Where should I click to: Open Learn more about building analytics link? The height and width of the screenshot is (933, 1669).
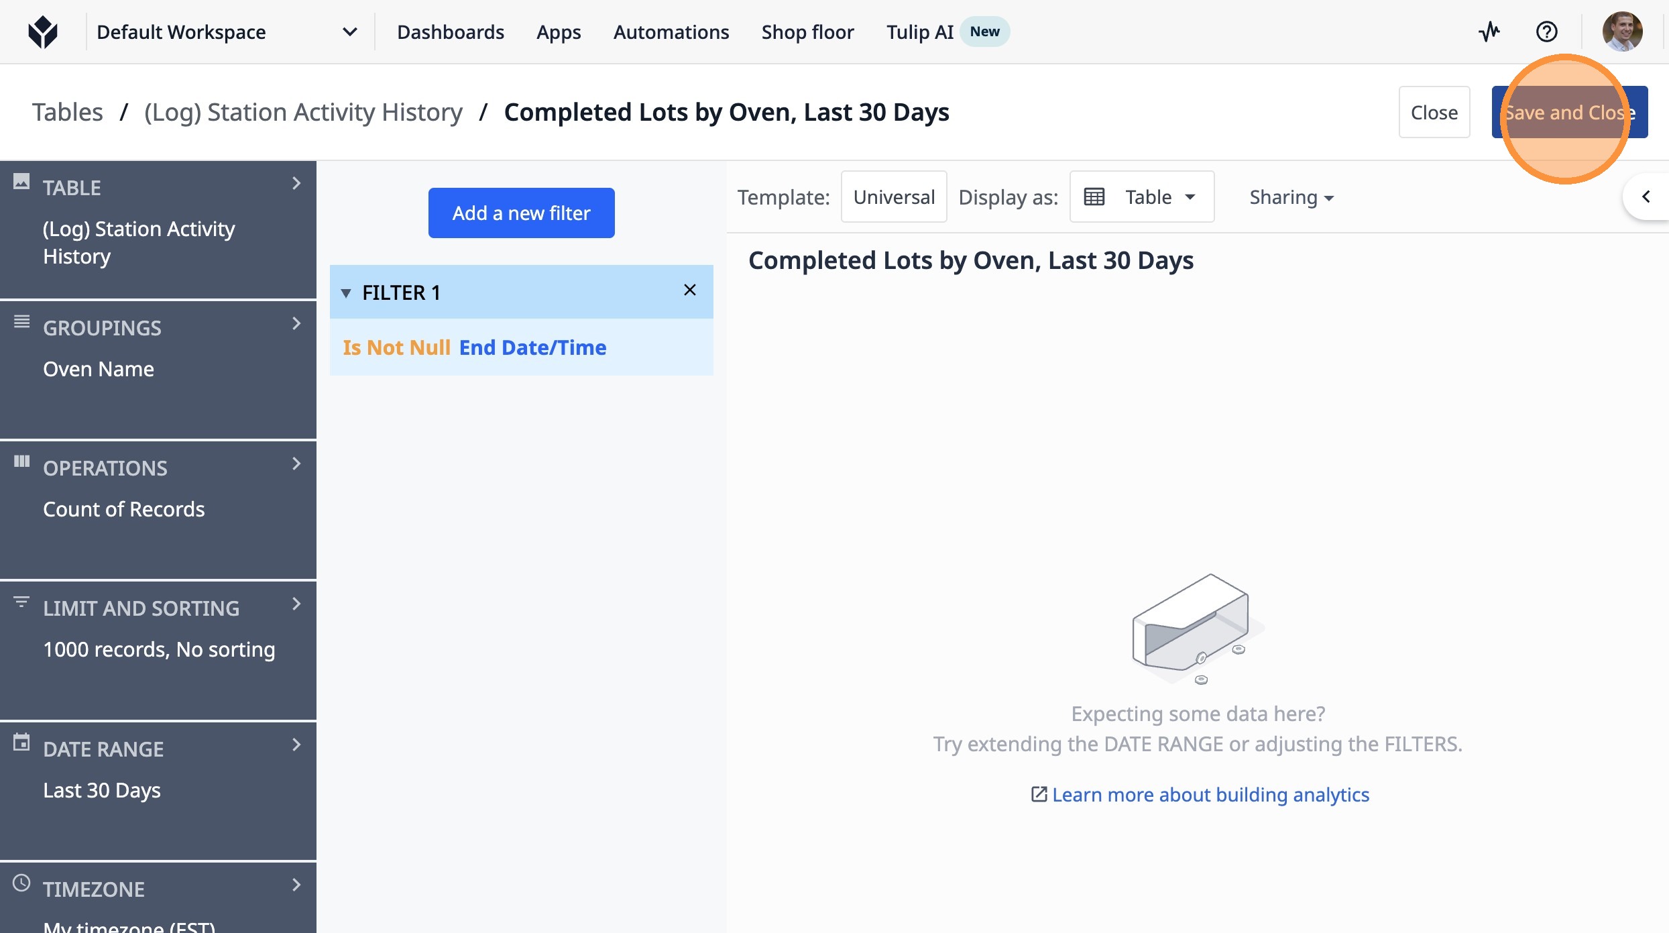(x=1210, y=794)
